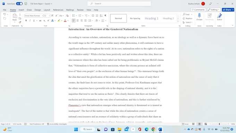Click the Copy icon in Clipboard group
The image size is (236, 133).
(x=20, y=18)
